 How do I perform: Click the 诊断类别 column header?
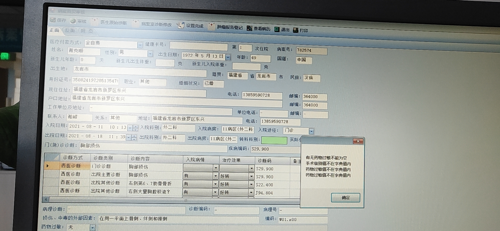[x=108, y=158]
